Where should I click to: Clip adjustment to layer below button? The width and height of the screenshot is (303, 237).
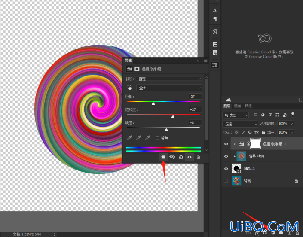pyautogui.click(x=163, y=157)
